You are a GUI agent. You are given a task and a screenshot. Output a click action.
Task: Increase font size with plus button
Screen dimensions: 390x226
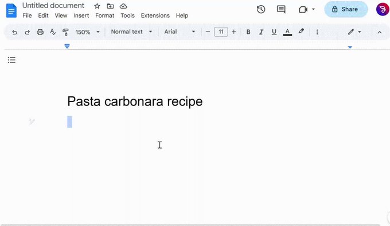(x=233, y=32)
